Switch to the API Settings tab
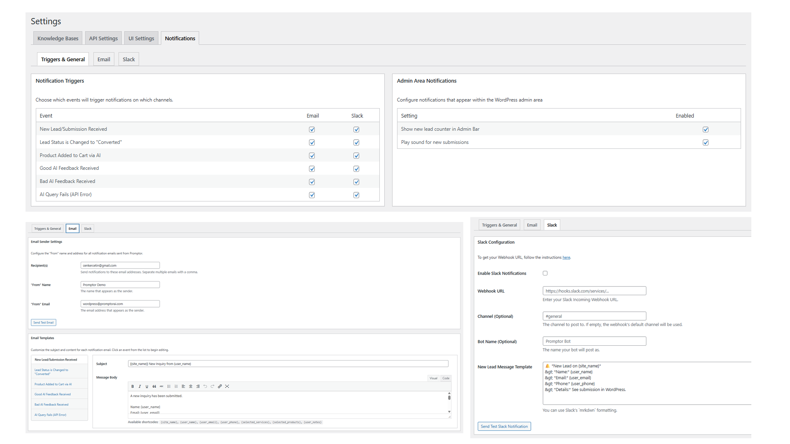The width and height of the screenshot is (790, 444). click(x=103, y=38)
